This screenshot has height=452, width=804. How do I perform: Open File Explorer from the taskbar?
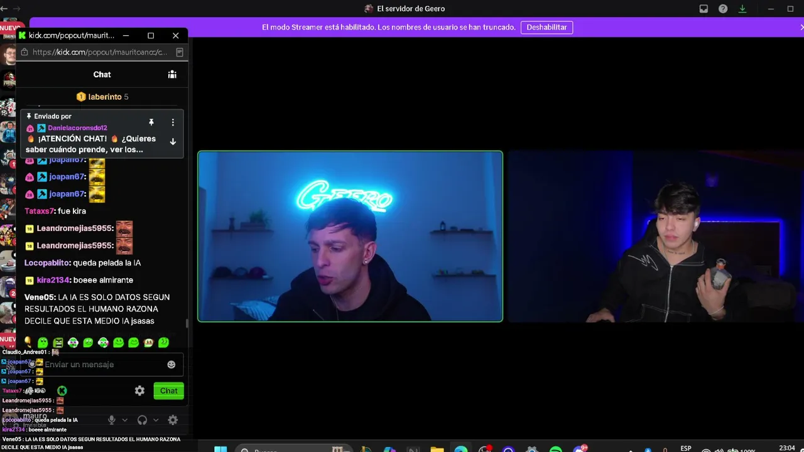tap(437, 449)
